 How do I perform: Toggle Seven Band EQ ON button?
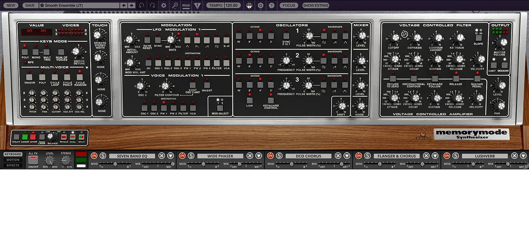(x=94, y=156)
